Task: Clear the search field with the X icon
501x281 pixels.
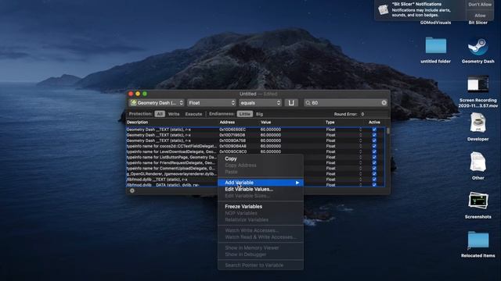Action: [384, 102]
